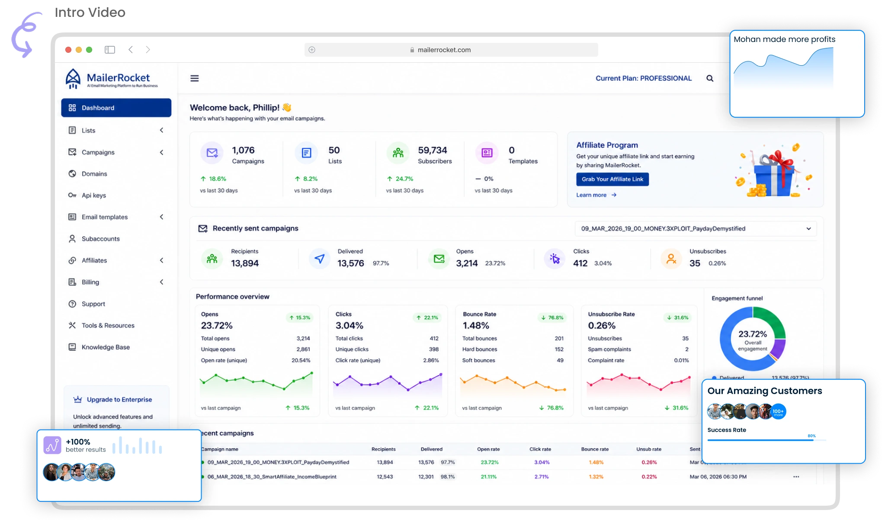Viewport: 885px width, 523px height.
Task: Click the Clicks purple line chart
Action: click(388, 383)
